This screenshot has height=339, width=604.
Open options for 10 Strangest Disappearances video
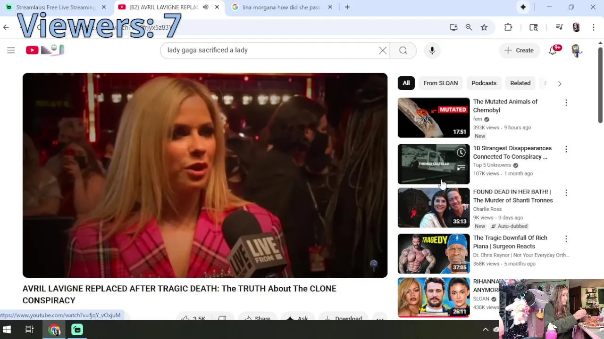point(566,149)
